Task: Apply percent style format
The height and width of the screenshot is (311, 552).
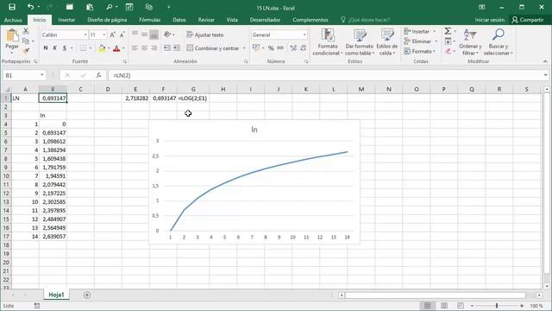Action: click(271, 48)
